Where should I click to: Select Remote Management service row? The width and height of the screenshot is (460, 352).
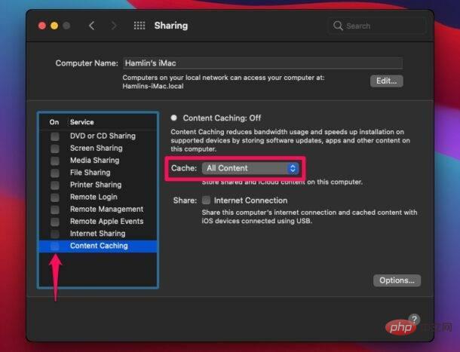106,209
